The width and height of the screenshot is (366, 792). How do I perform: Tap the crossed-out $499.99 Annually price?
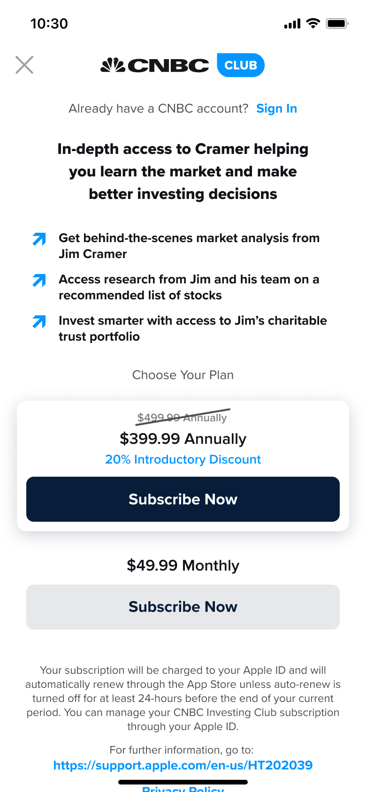[x=182, y=418]
